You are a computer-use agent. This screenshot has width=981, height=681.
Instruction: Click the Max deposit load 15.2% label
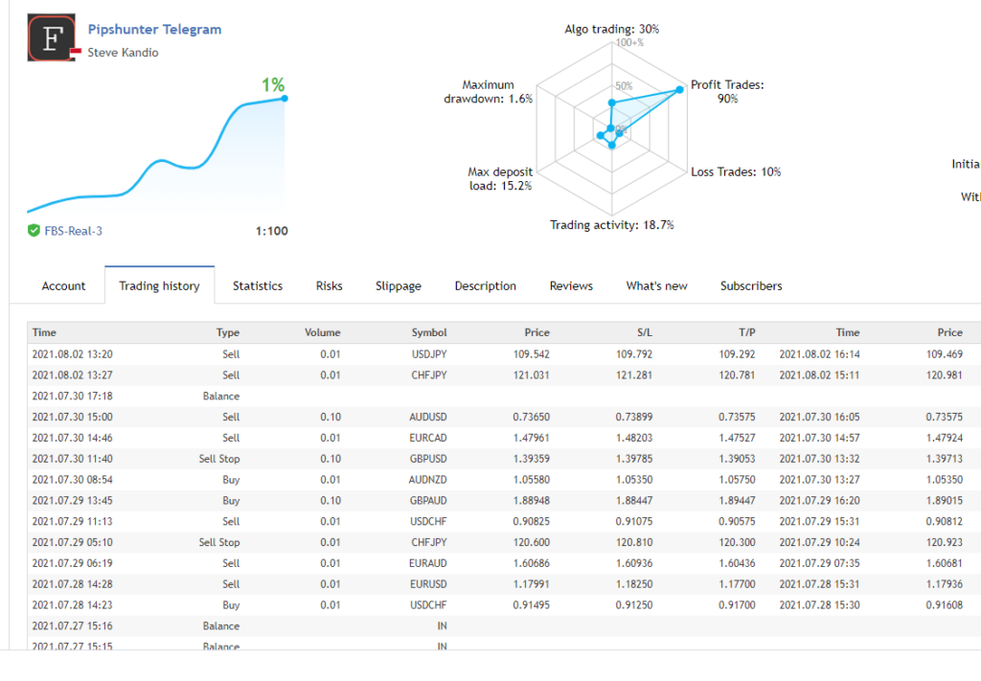click(x=500, y=179)
